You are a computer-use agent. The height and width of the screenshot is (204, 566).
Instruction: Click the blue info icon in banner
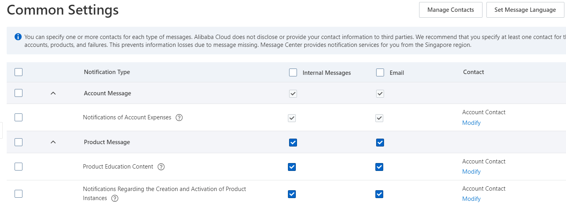[18, 37]
